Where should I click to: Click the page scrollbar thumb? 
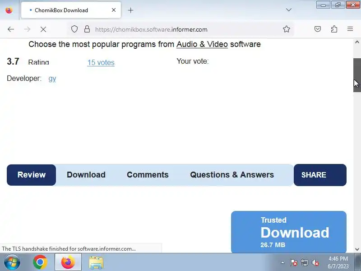(x=357, y=75)
